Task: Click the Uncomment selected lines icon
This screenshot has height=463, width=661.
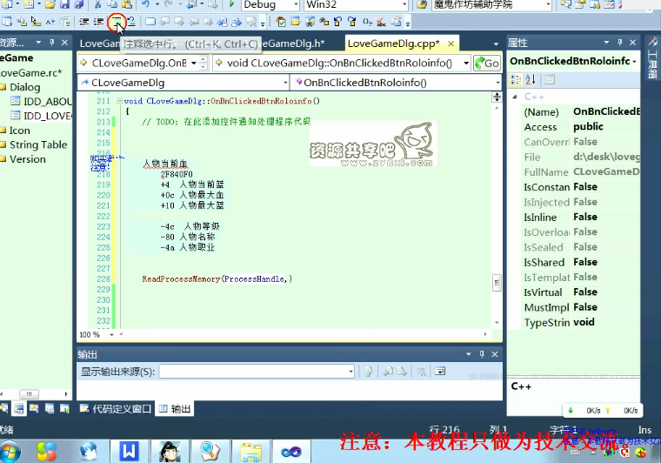Action: pyautogui.click(x=131, y=22)
